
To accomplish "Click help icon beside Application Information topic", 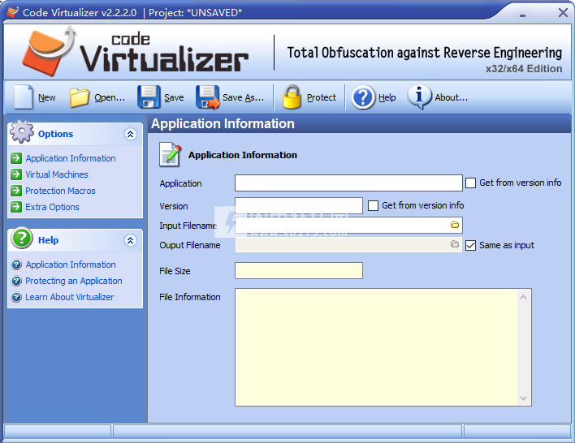I will [16, 265].
